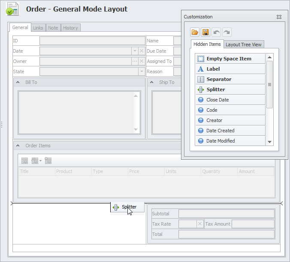
Task: Open the Date field dropdown arrow
Action: (x=135, y=51)
